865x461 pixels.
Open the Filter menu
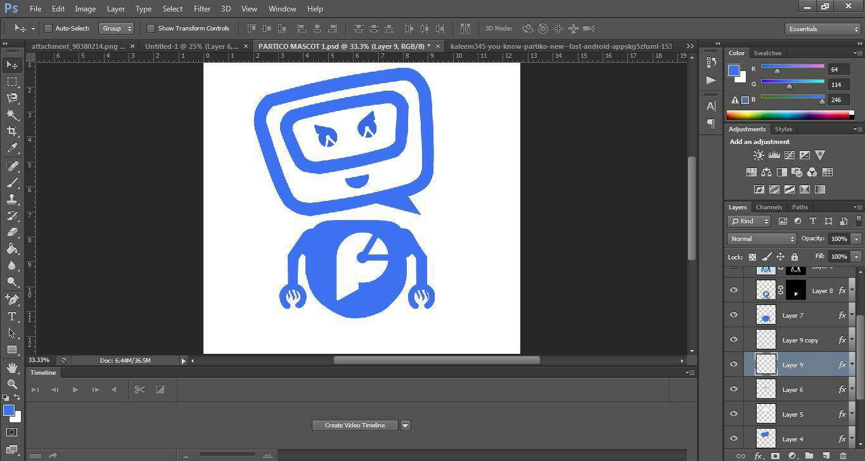[202, 9]
